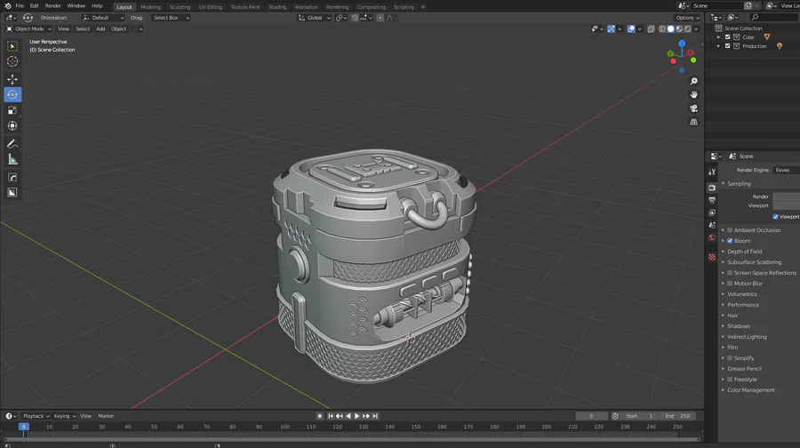Image resolution: width=800 pixels, height=448 pixels.
Task: Click the current frame number field
Action: click(x=591, y=416)
